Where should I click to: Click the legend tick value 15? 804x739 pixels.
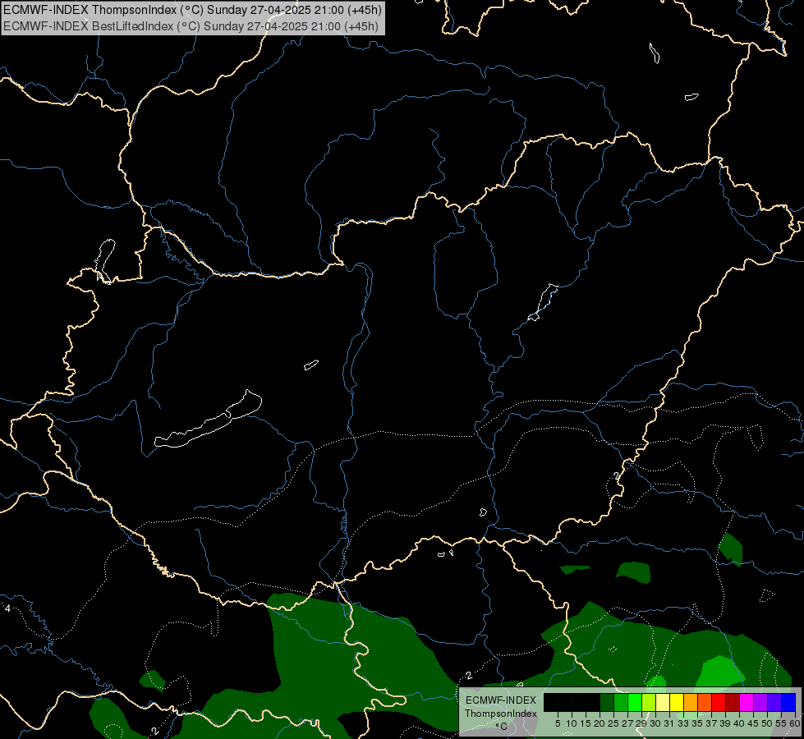(586, 723)
